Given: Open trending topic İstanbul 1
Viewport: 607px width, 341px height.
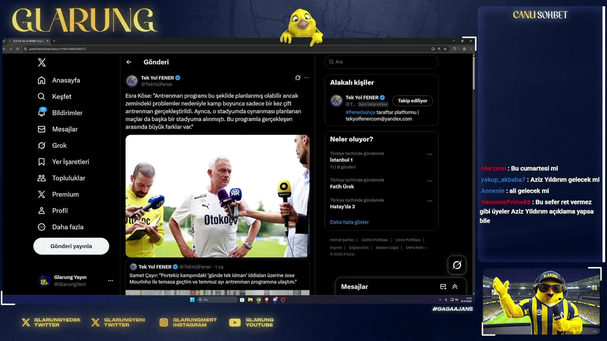Looking at the screenshot, I should click(x=341, y=160).
